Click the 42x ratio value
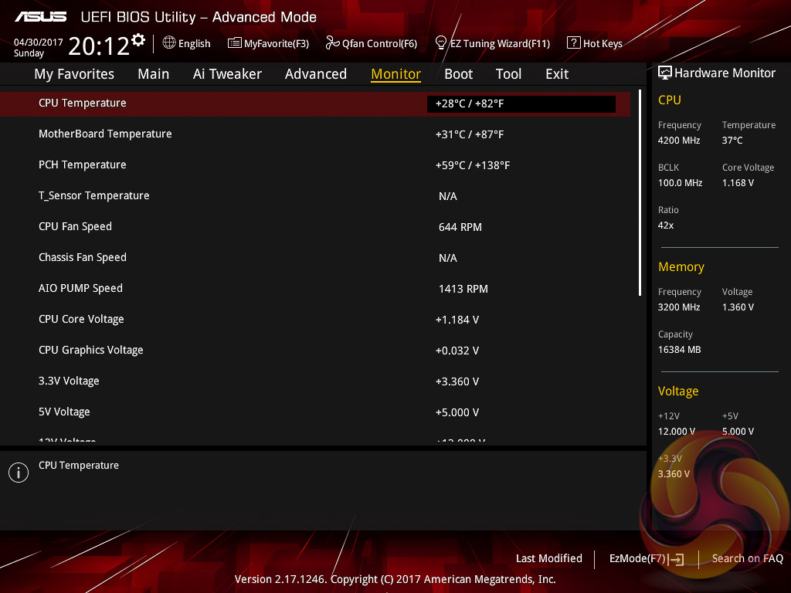The height and width of the screenshot is (593, 791). [666, 225]
